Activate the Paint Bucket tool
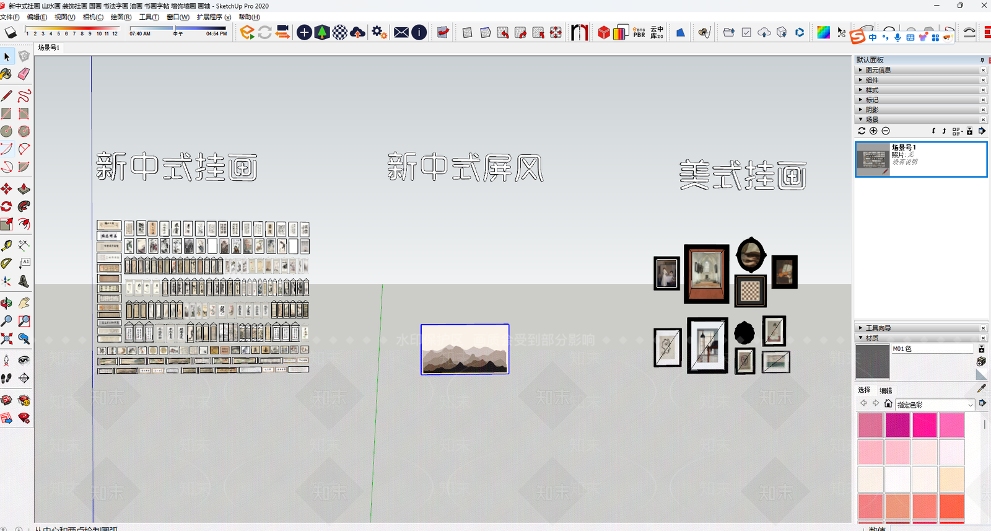991x531 pixels. (x=7, y=74)
